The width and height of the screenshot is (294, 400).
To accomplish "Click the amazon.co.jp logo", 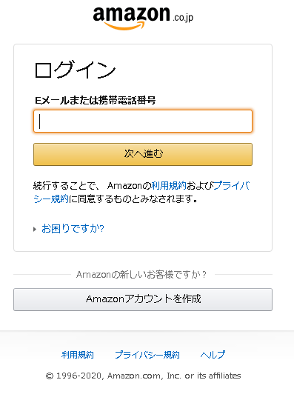I will pos(143,18).
